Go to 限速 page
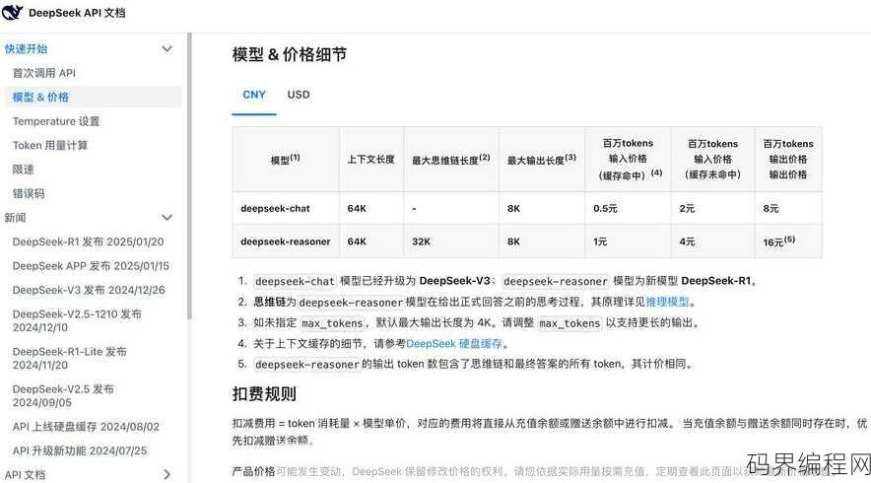871x483 pixels. (24, 169)
